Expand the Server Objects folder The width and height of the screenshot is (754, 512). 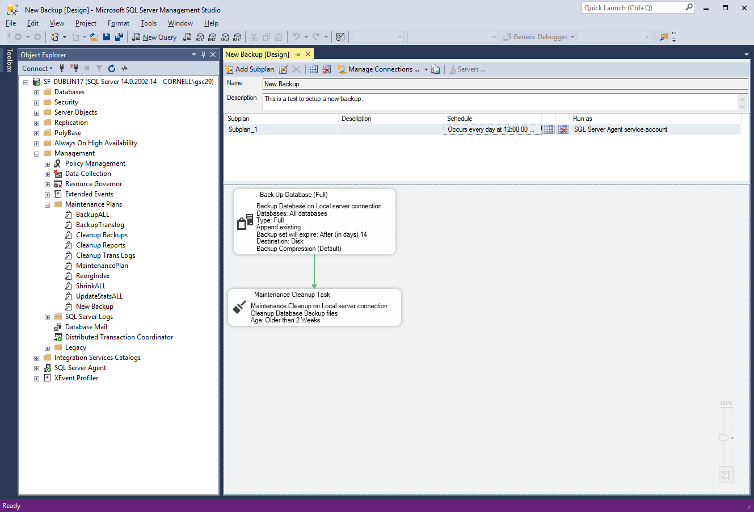[37, 113]
